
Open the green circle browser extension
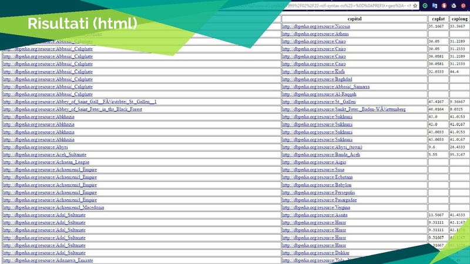click(x=425, y=6)
